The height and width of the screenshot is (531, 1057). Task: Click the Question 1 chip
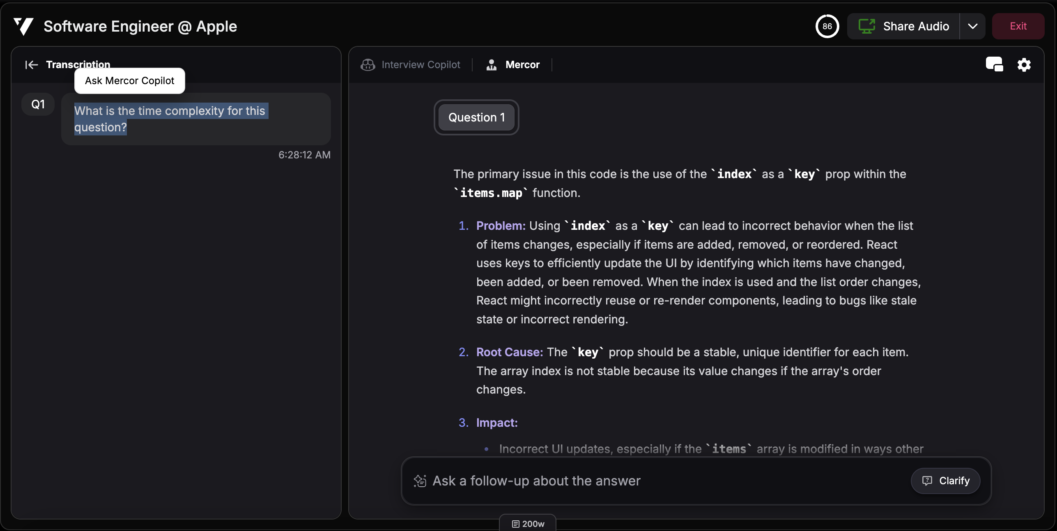[x=476, y=117]
